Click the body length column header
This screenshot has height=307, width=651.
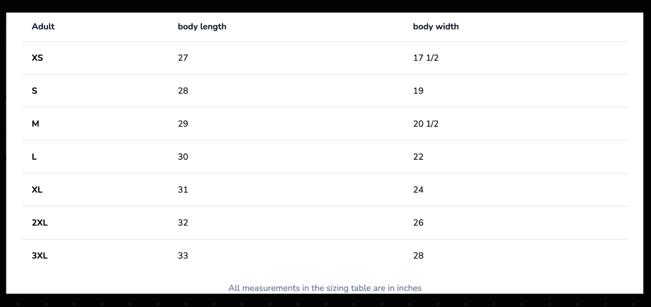pyautogui.click(x=202, y=27)
